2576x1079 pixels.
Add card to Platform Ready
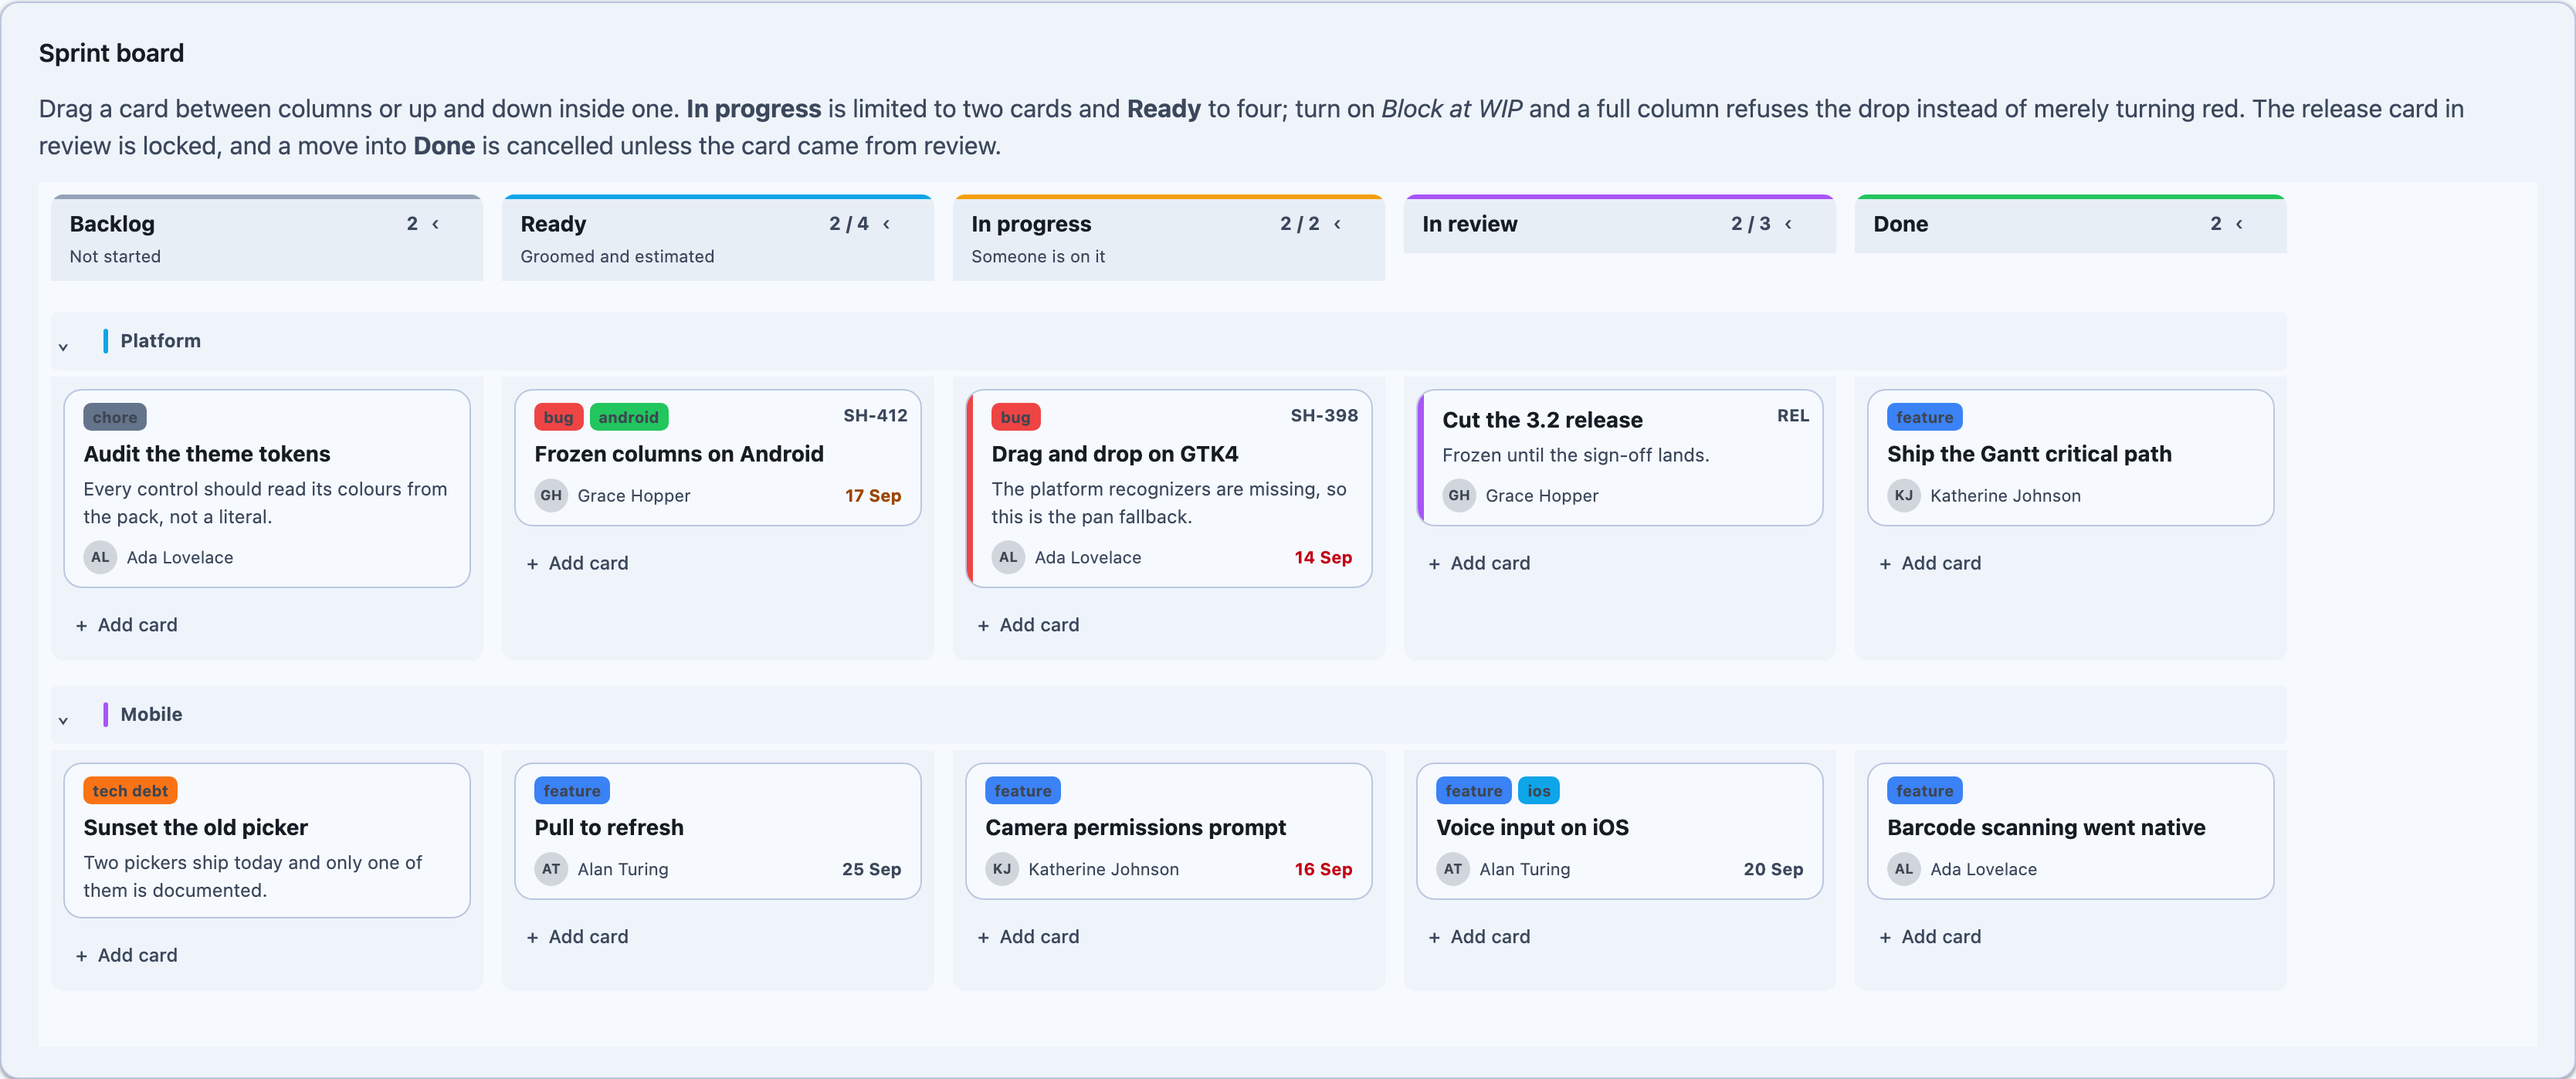point(578,563)
